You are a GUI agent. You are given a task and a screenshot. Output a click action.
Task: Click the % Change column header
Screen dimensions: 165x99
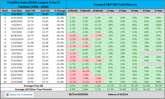(60, 11)
